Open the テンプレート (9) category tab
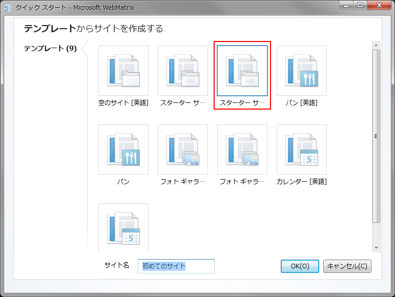395x297 pixels. [x=50, y=48]
